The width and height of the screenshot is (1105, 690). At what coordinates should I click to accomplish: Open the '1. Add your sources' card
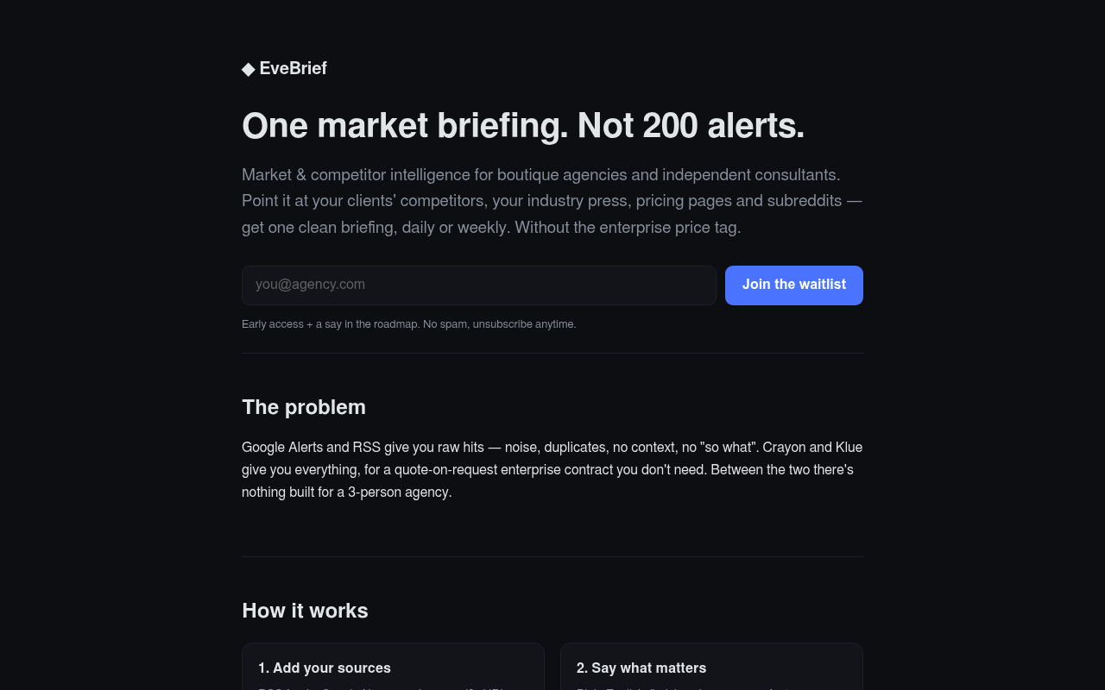(x=393, y=667)
